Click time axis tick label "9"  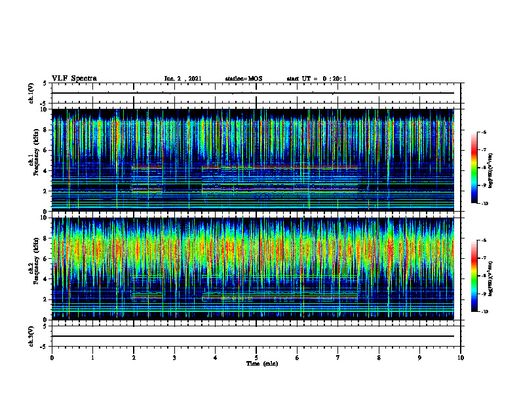(x=419, y=358)
